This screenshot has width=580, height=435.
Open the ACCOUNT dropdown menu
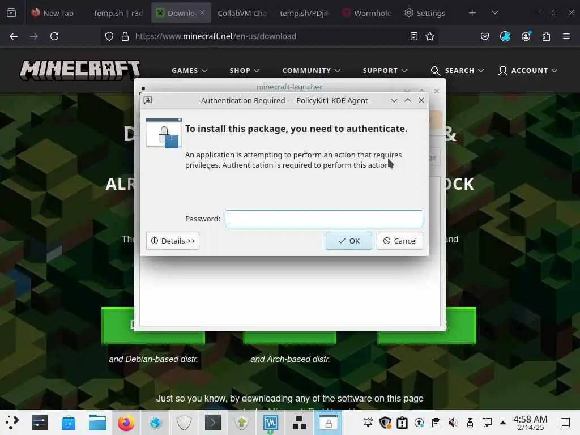(x=528, y=70)
